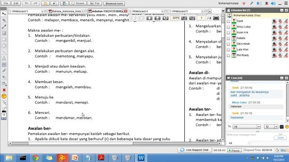Open the yellow folder content library icon

point(45,3)
